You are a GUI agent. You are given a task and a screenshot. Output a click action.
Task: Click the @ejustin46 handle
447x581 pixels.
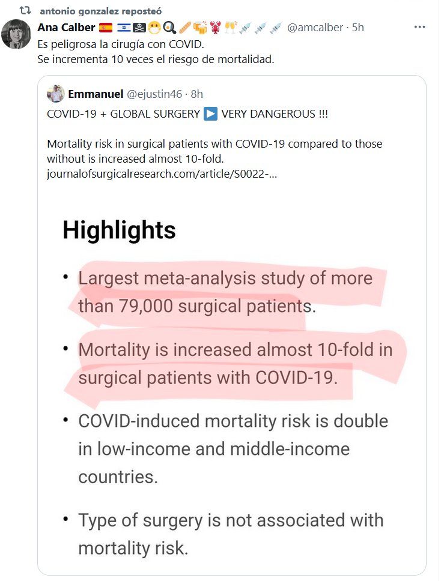[153, 94]
